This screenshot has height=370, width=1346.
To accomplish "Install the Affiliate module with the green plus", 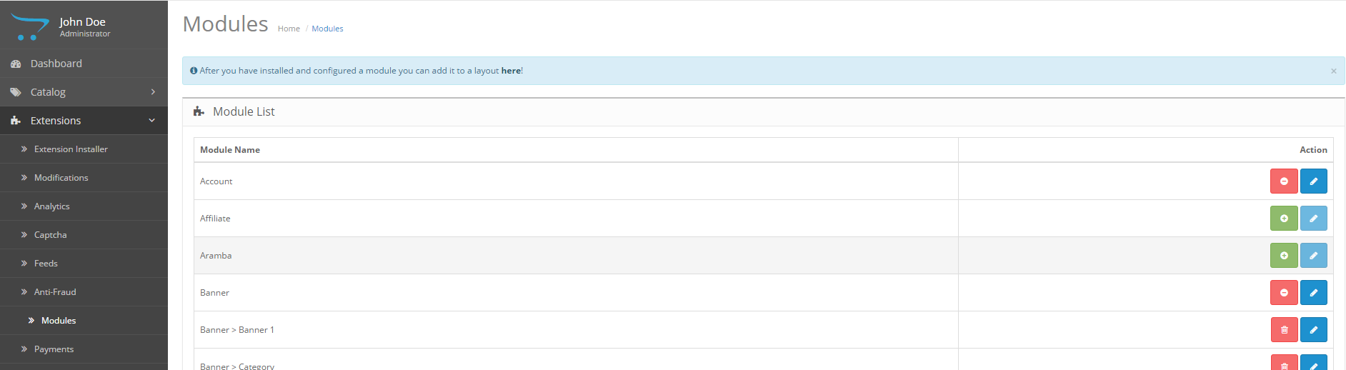I will [1284, 219].
